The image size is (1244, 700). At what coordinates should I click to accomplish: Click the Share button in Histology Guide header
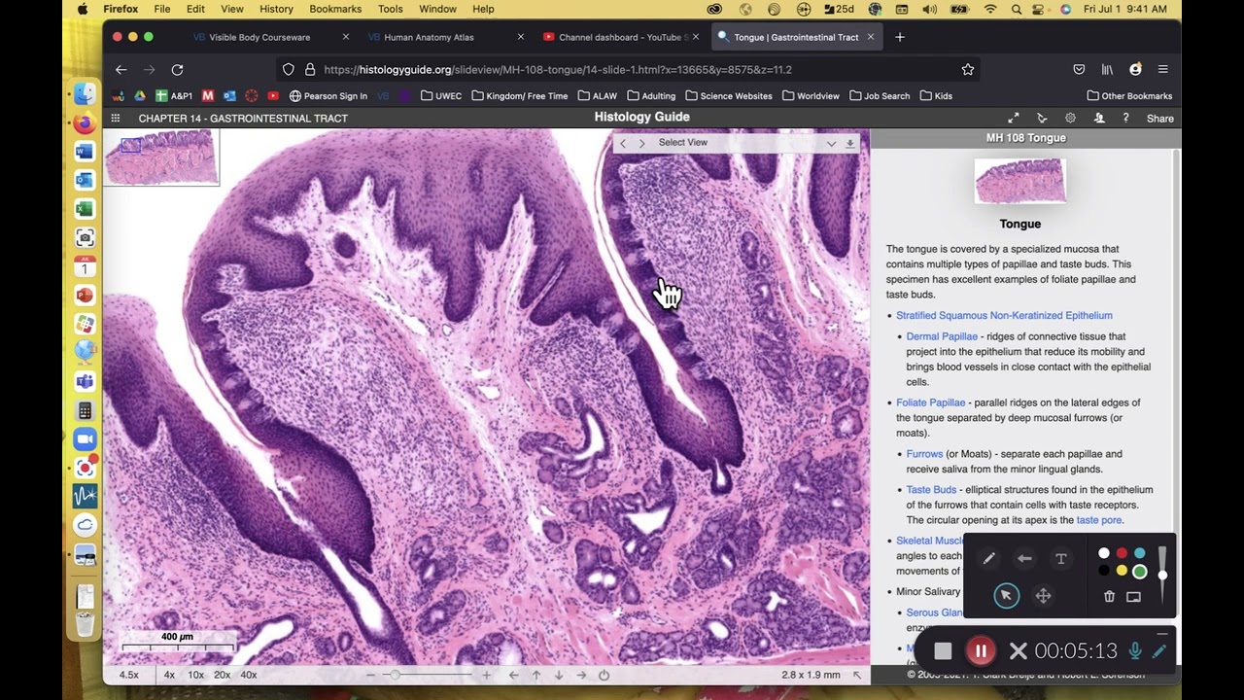tap(1160, 119)
